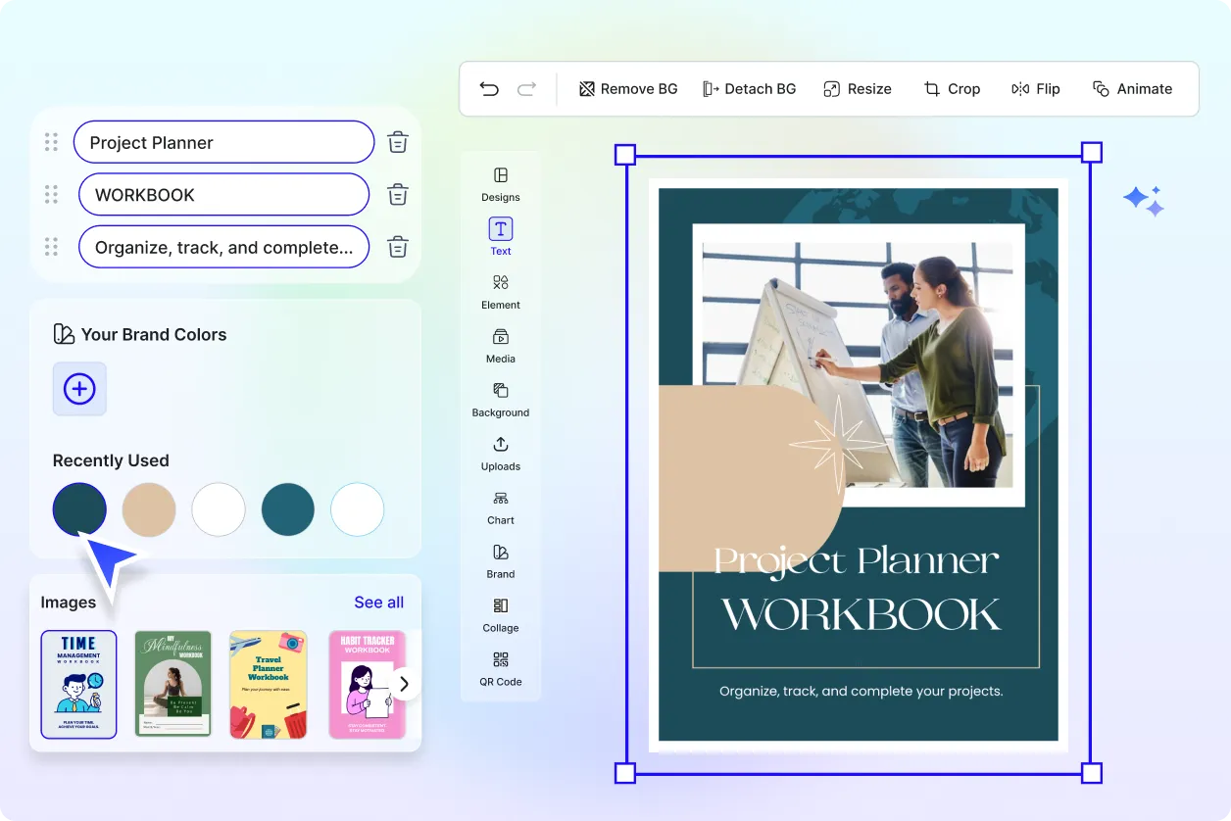Viewport: 1231px width, 821px height.
Task: Switch to the Brand tab
Action: coord(500,561)
